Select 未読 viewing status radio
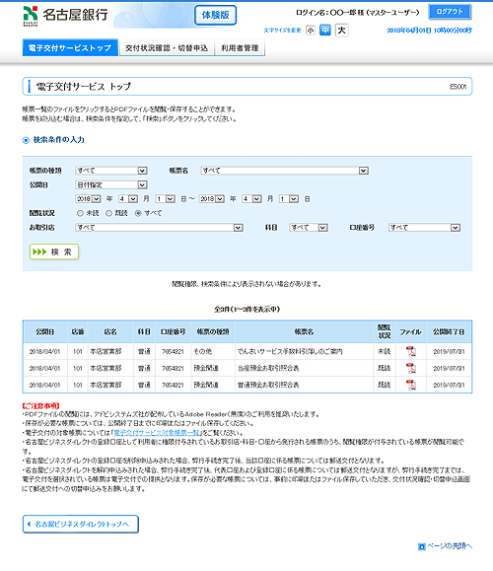The height and width of the screenshot is (571, 493). coord(80,213)
